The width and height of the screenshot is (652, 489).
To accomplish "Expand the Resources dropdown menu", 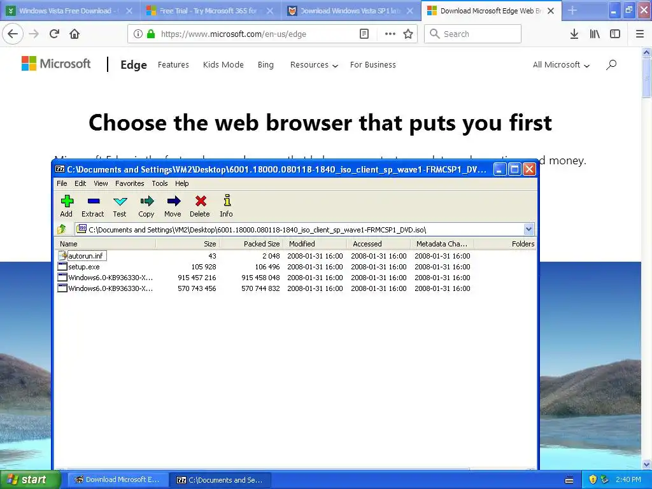I will pyautogui.click(x=314, y=65).
